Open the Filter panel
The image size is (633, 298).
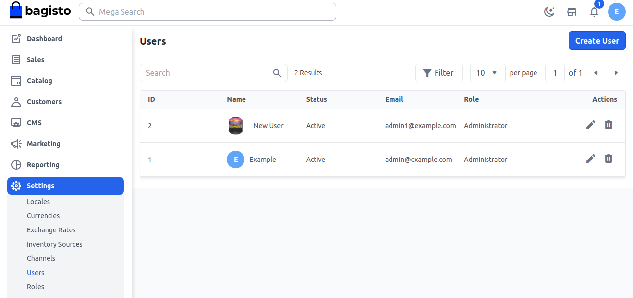coord(439,72)
